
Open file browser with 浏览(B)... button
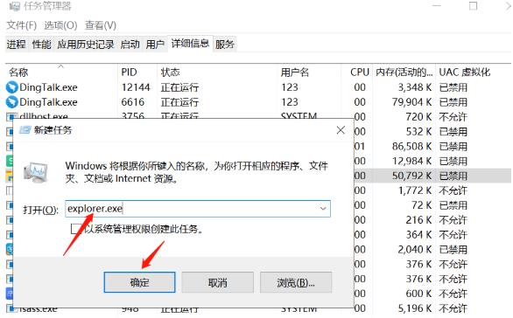[x=296, y=282]
